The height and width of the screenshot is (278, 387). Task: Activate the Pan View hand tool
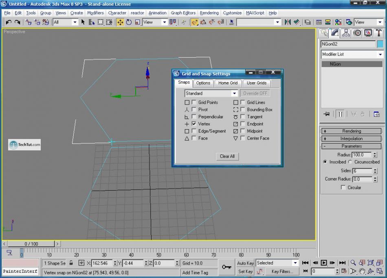pyautogui.click(x=362, y=271)
